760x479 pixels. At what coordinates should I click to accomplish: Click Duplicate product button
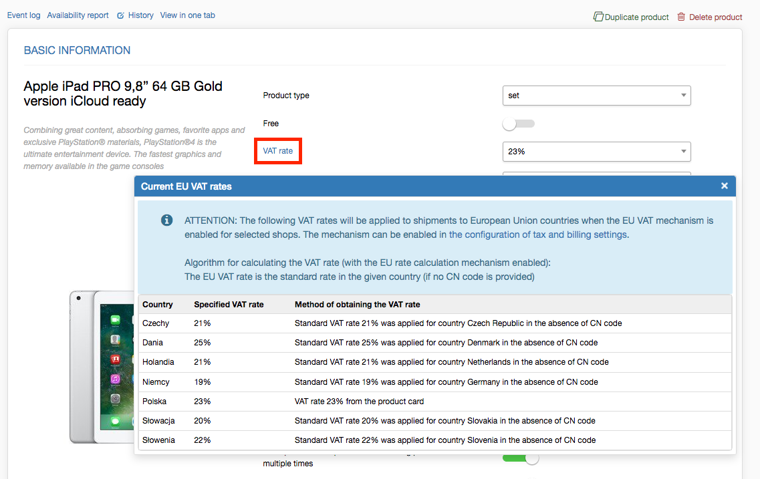pyautogui.click(x=631, y=17)
